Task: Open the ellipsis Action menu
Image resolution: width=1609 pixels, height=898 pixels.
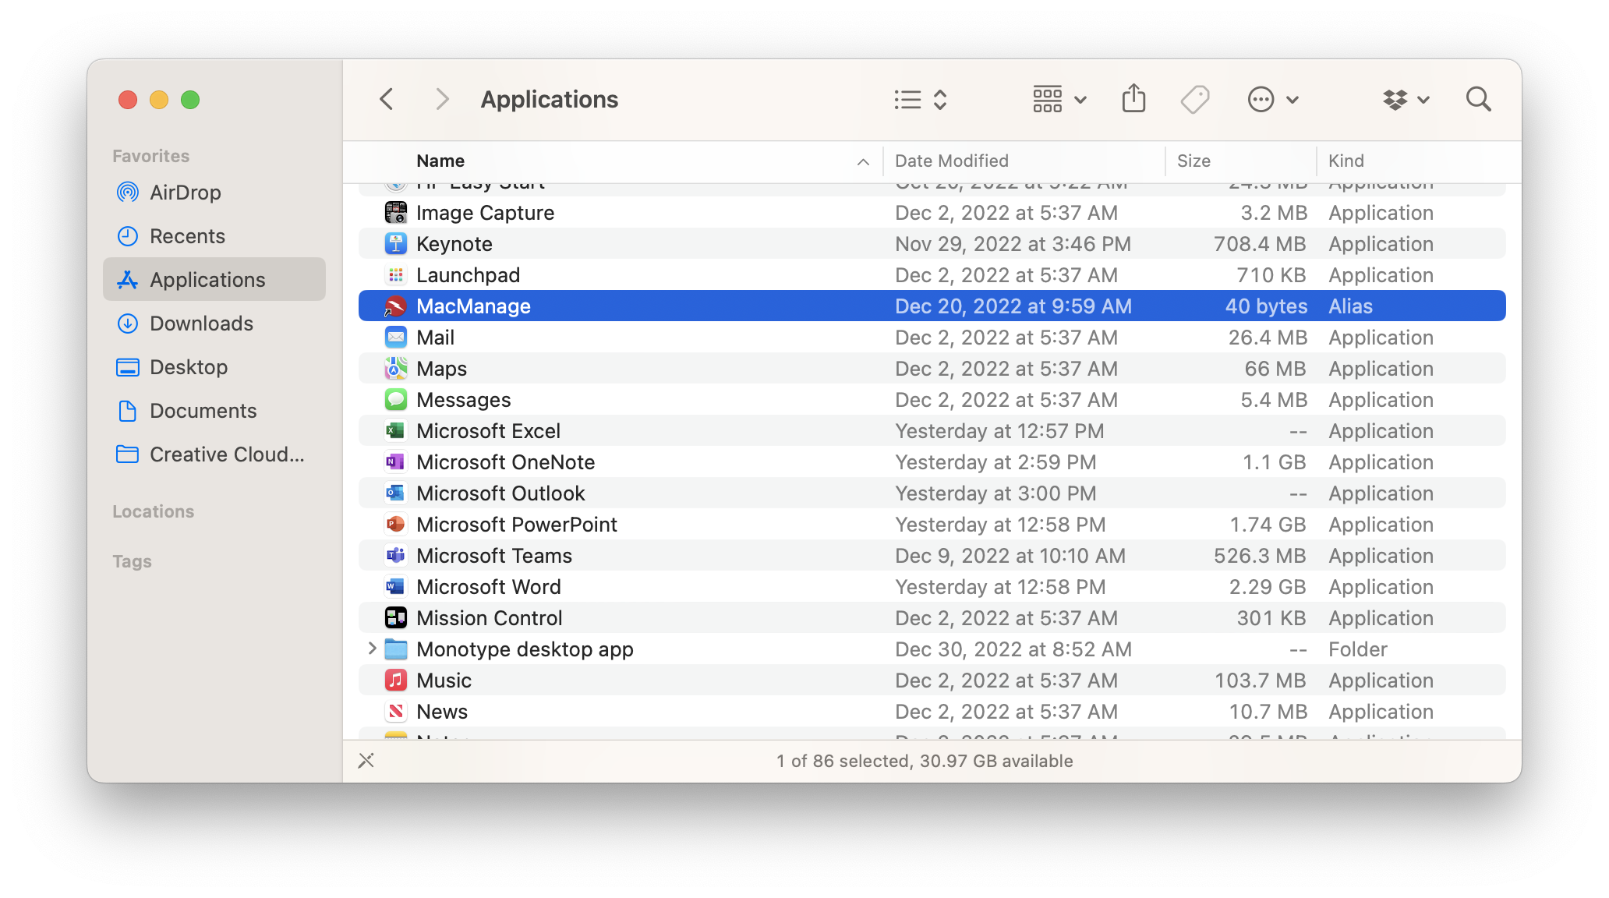Action: tap(1273, 99)
